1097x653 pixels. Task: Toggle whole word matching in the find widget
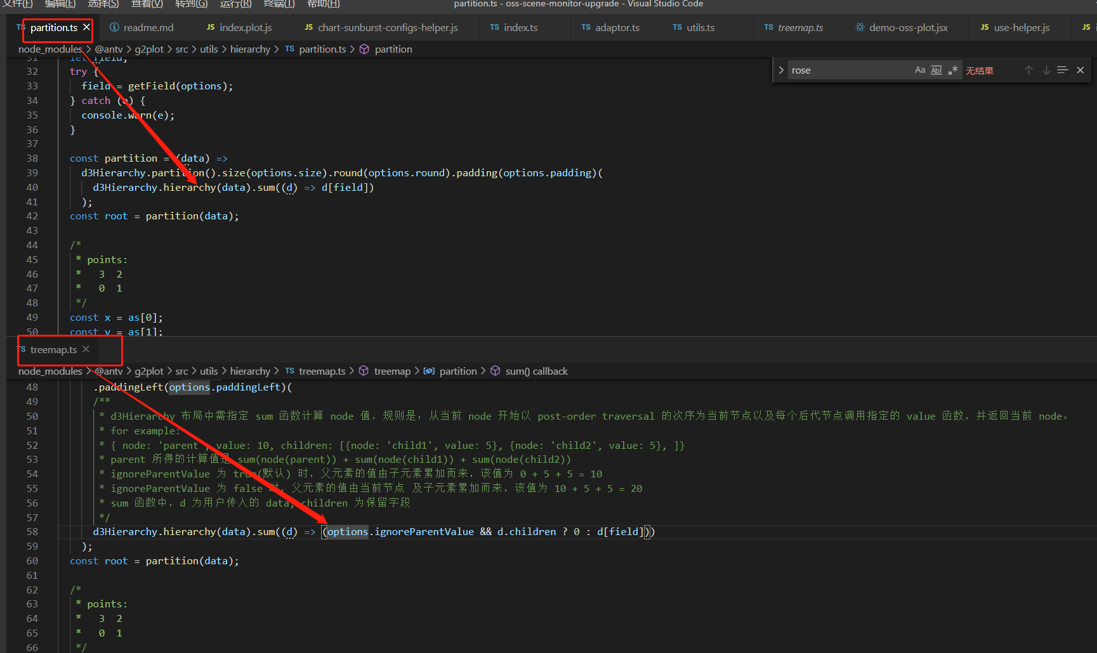tap(936, 70)
